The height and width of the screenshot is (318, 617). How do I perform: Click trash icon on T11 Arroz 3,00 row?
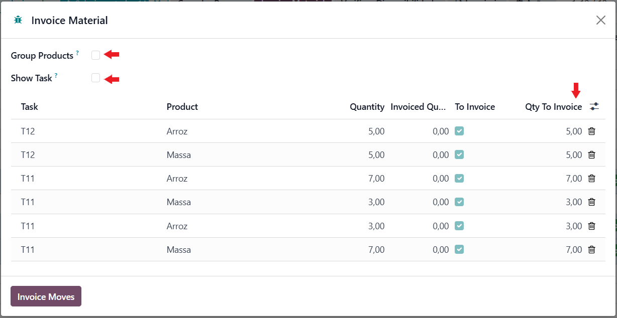coord(592,226)
